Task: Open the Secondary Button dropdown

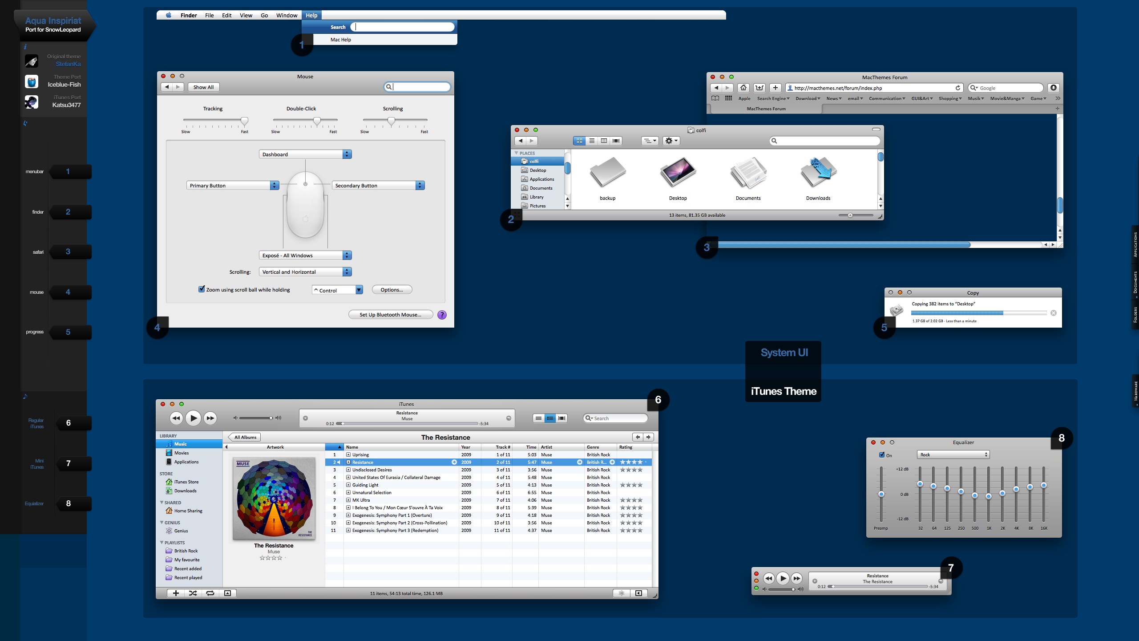Action: click(x=378, y=185)
